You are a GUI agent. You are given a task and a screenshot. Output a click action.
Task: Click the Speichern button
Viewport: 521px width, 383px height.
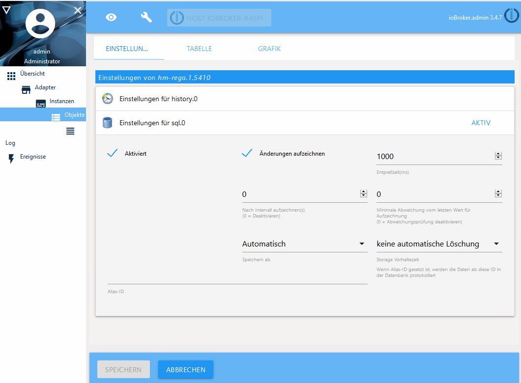[123, 369]
